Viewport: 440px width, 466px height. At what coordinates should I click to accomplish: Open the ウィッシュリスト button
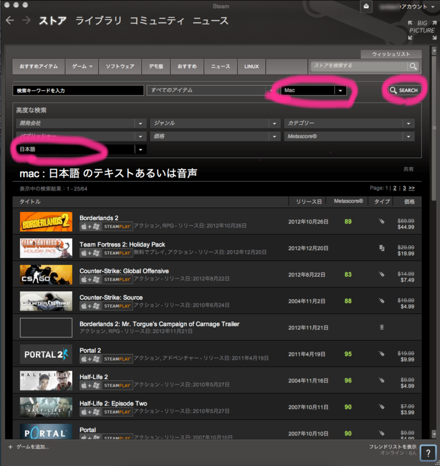[x=391, y=54]
